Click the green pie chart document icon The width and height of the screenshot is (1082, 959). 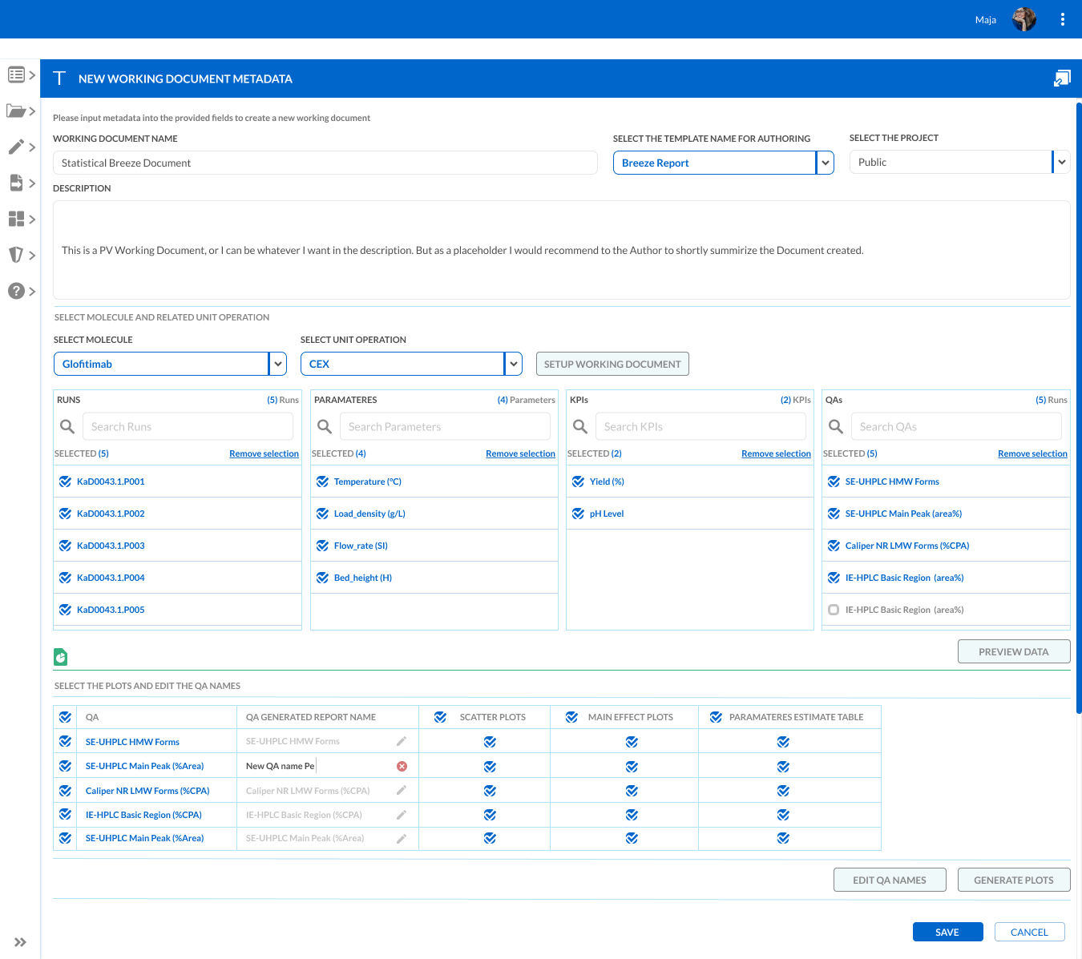61,656
